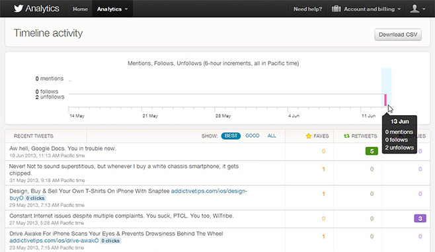Click the 28 May axis label

pos(223,116)
